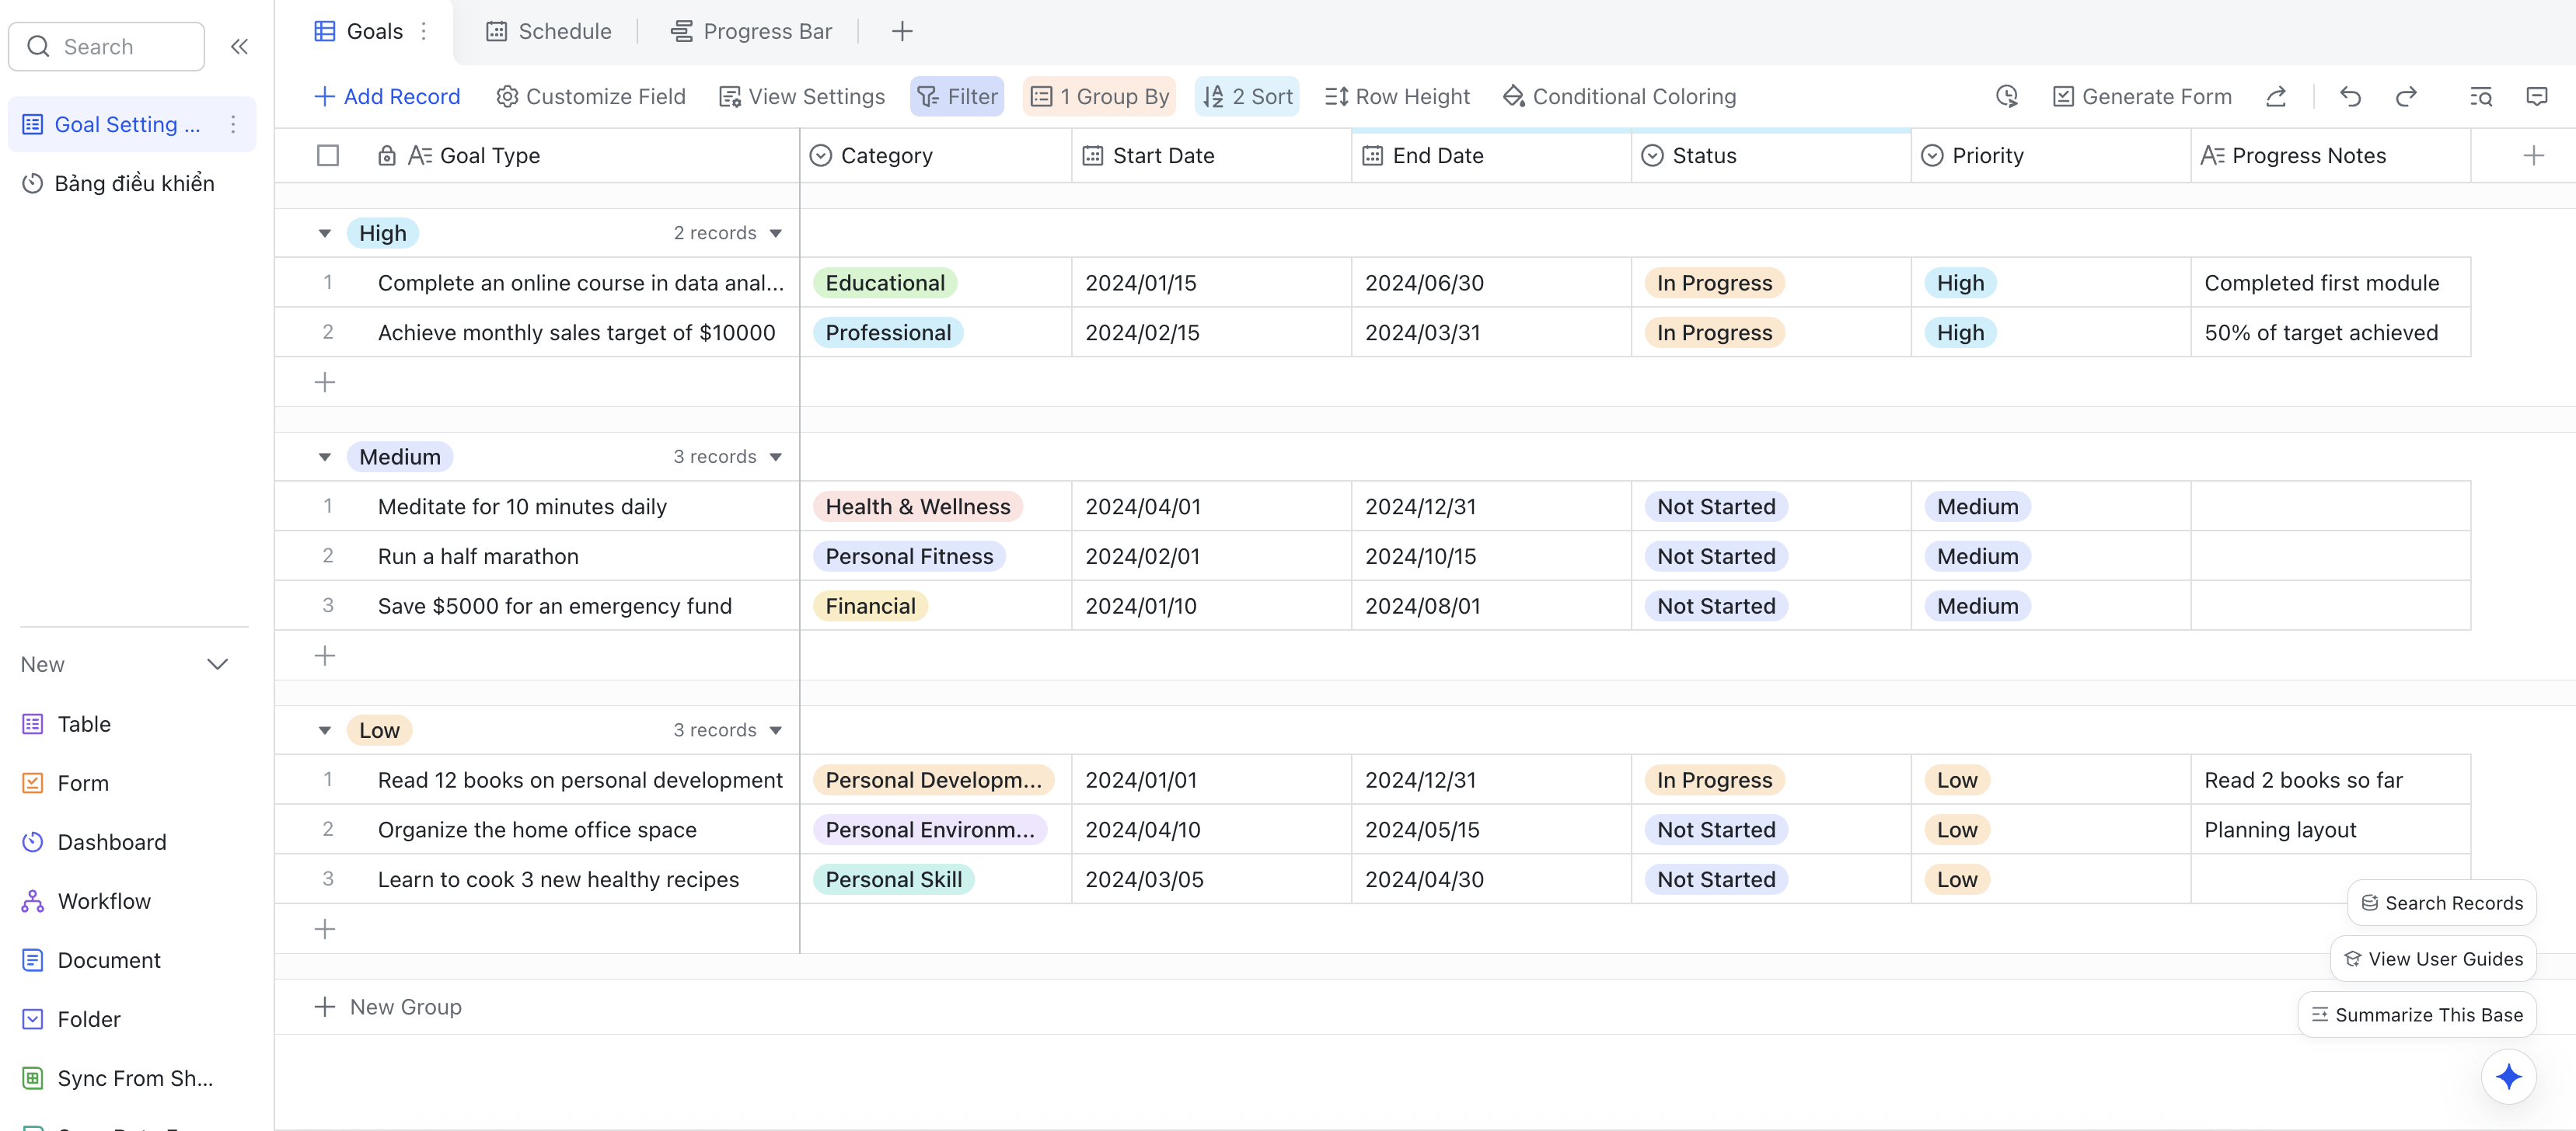2576x1131 pixels.
Task: Collapse the High priority group
Action: pos(325,234)
